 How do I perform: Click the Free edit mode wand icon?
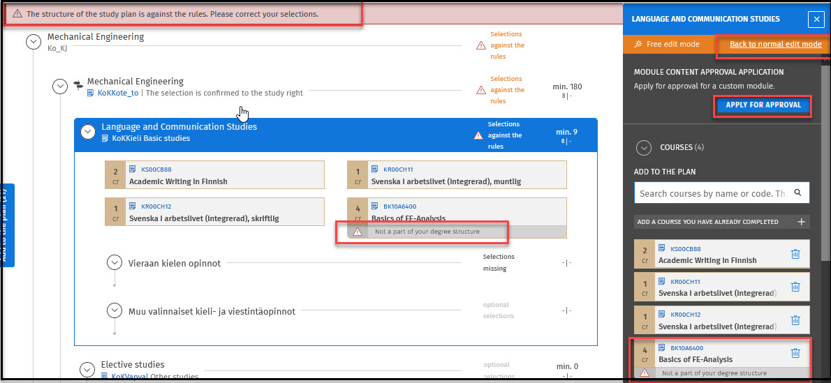coord(638,44)
